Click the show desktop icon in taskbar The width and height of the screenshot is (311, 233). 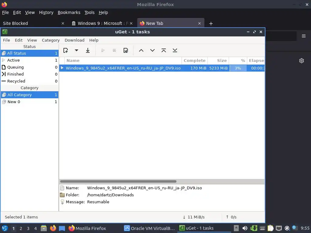tap(62, 228)
